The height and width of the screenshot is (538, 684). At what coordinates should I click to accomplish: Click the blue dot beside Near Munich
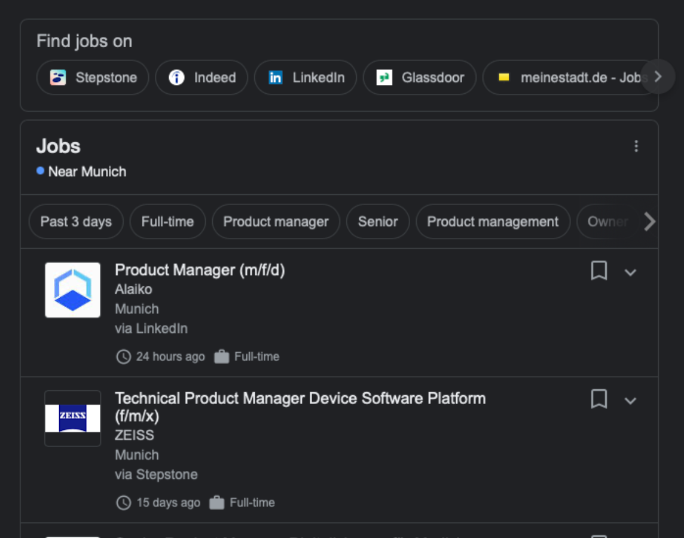coord(40,170)
